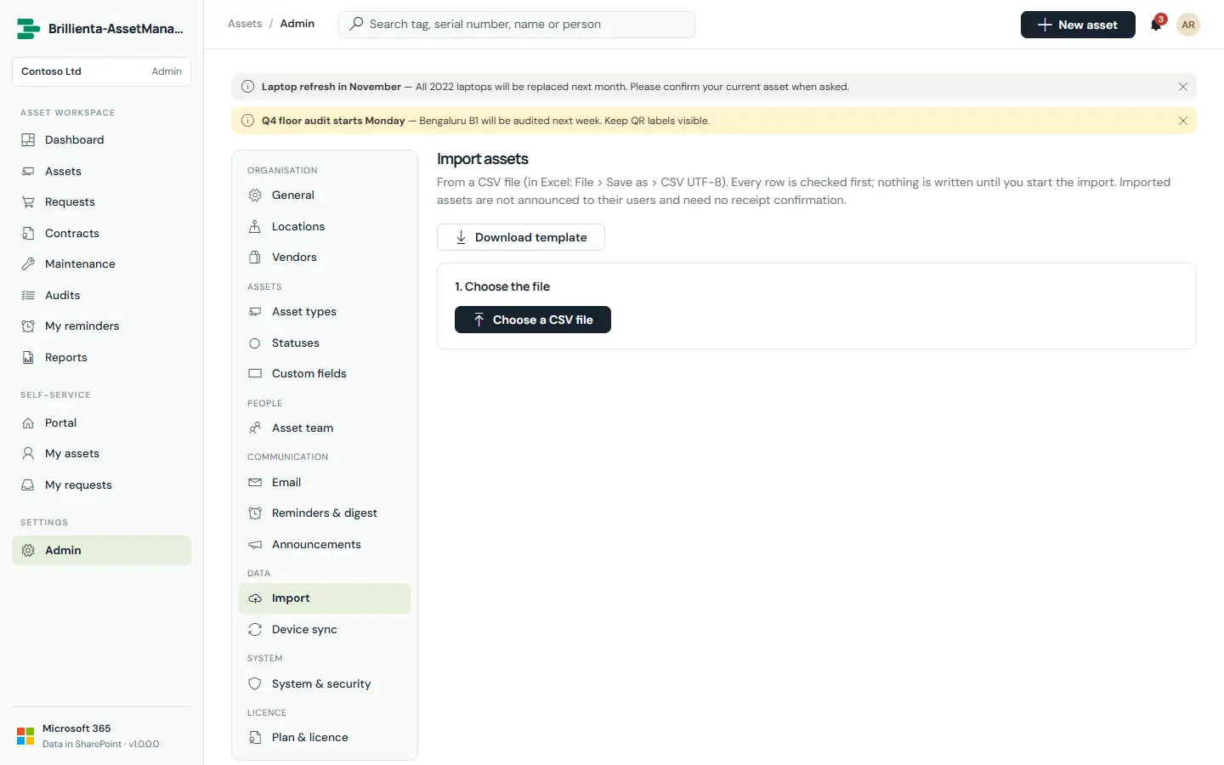
Task: Select the Import data section
Action: [x=325, y=598]
